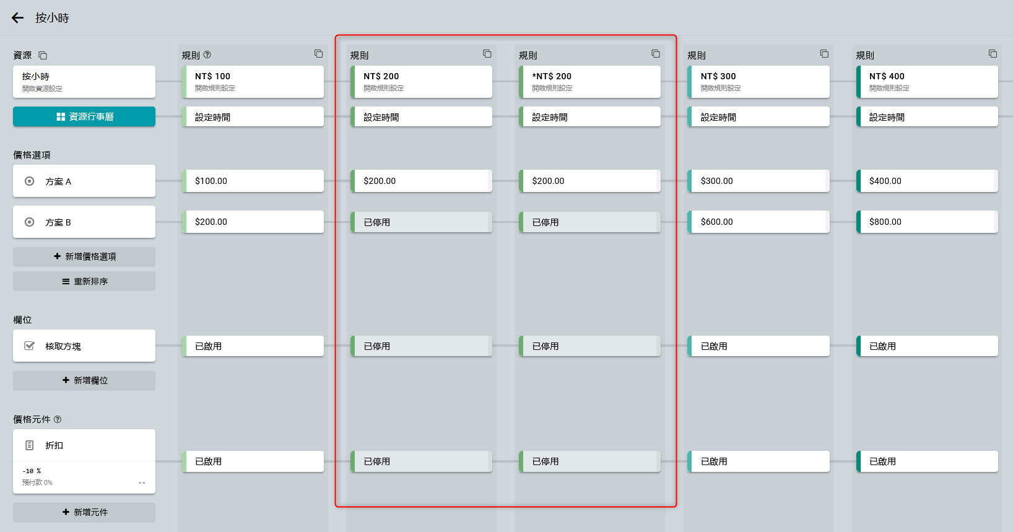Viewport: 1013px width, 532px height.
Task: Click help icon next to 價格元件
Action: (x=58, y=419)
